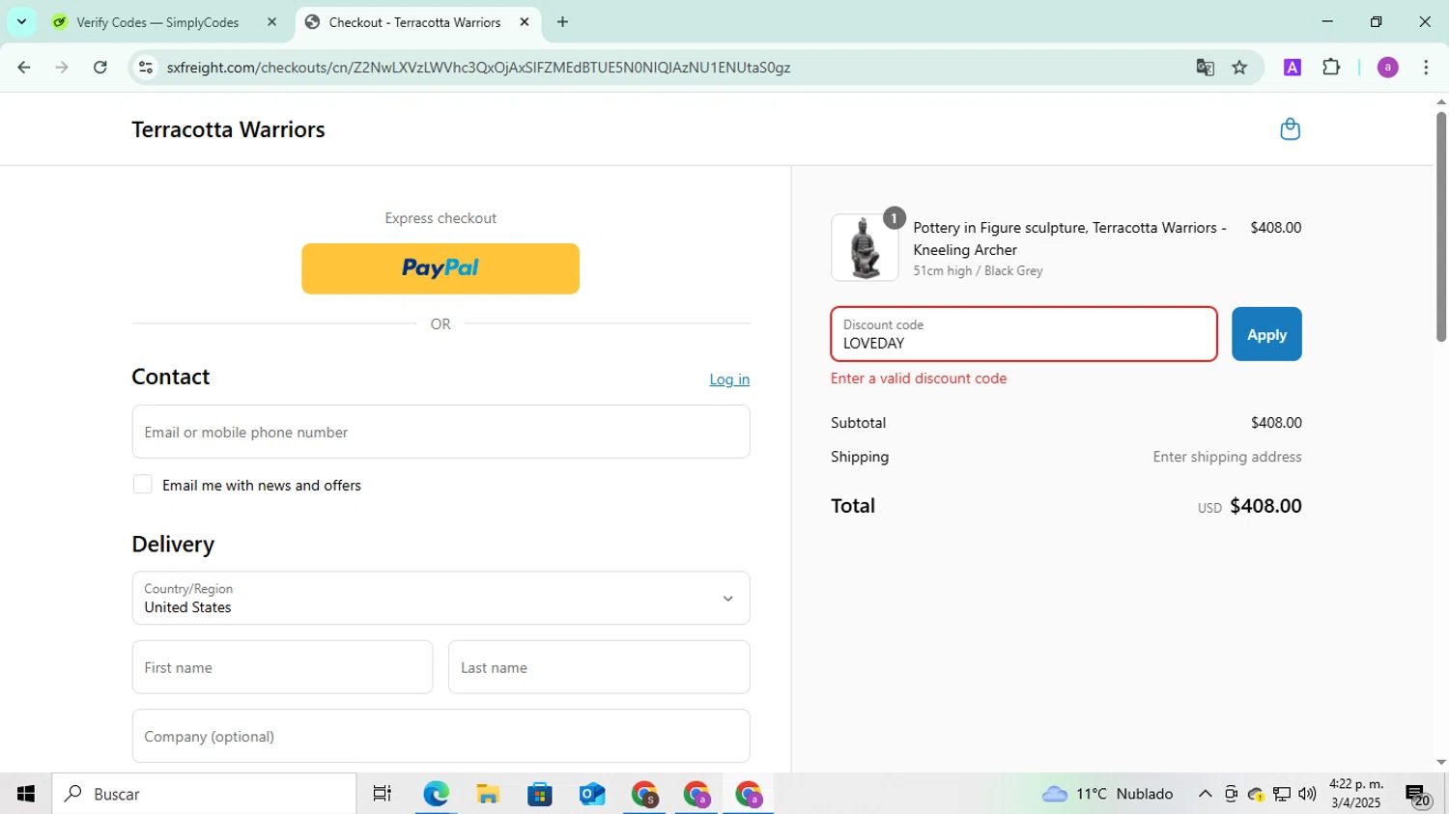Click the Kneeling Archer product thumbnail

(x=865, y=247)
